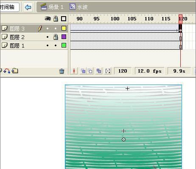Image resolution: width=196 pixels, height=169 pixels.
Task: Click the eye icon to hide all layers
Action: [48, 19]
